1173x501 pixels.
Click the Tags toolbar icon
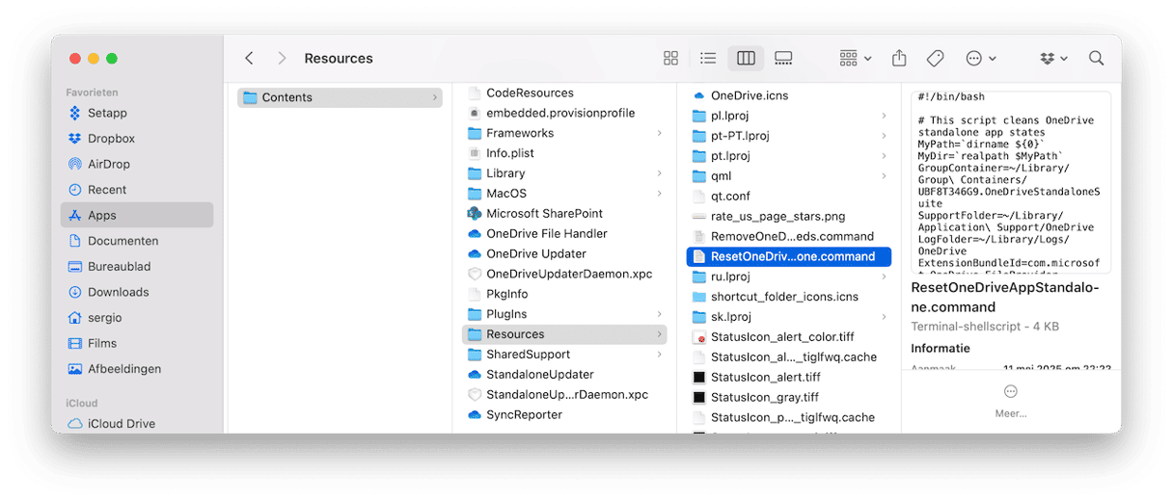935,58
